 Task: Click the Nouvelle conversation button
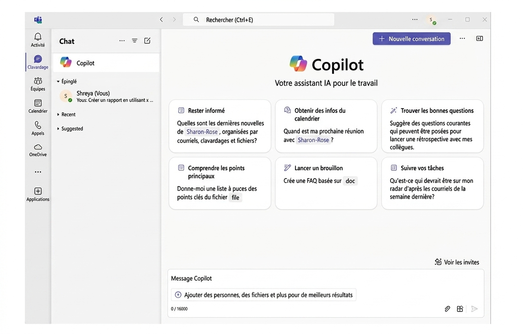411,38
